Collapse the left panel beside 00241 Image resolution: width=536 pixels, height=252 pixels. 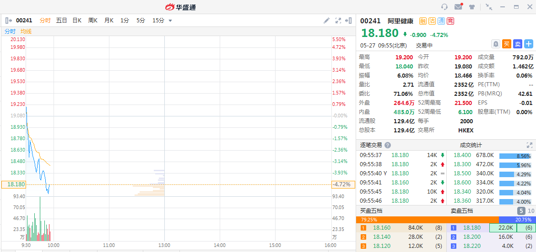[9, 21]
